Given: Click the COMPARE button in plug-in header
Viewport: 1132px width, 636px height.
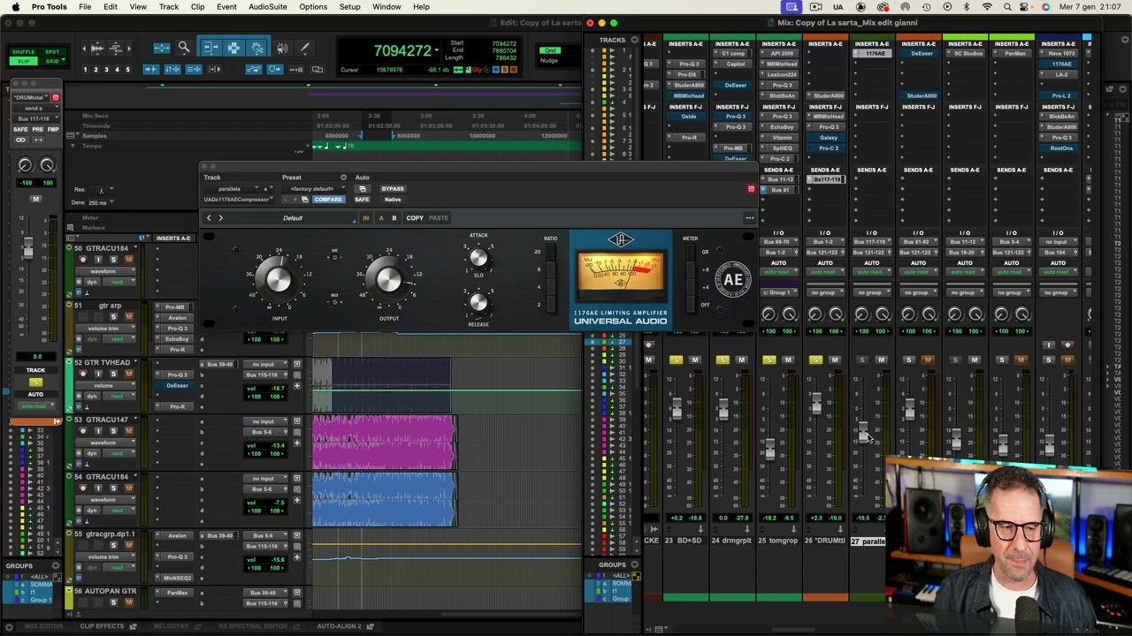Looking at the screenshot, I should coord(327,200).
